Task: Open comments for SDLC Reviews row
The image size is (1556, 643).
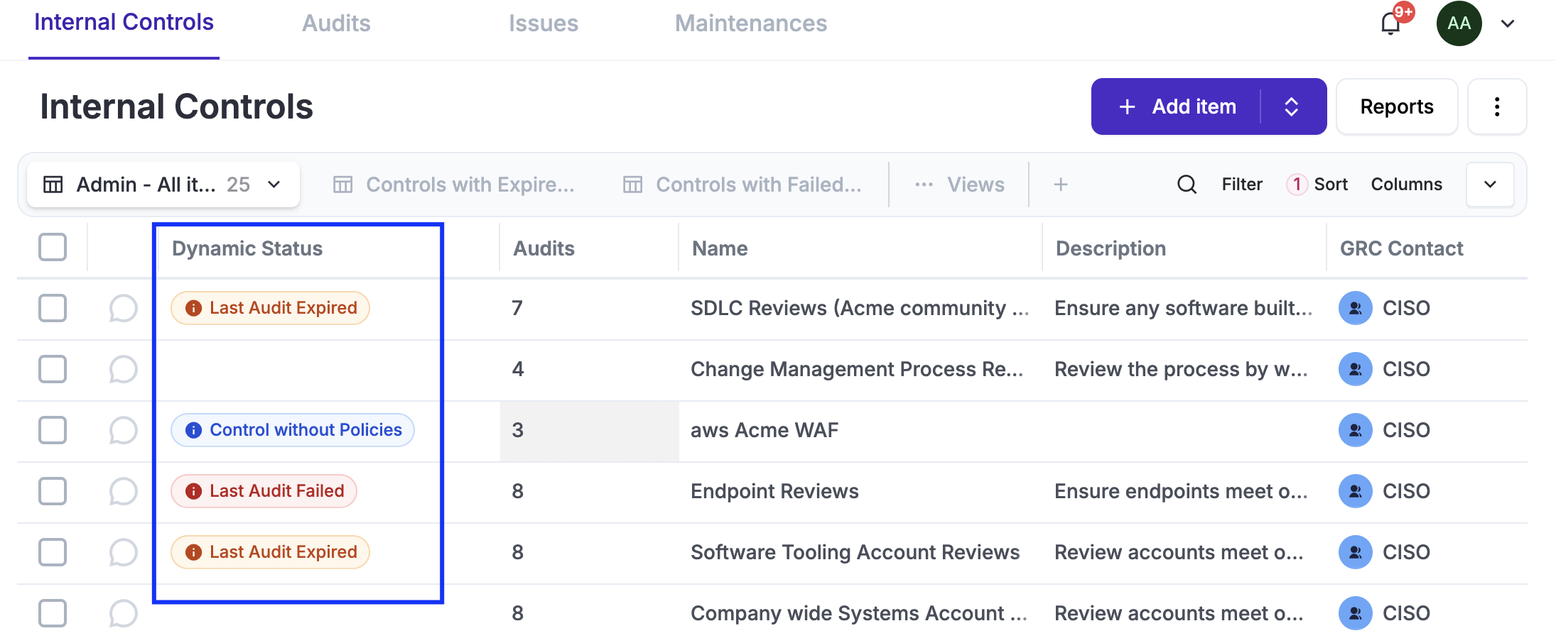Action: coord(123,309)
